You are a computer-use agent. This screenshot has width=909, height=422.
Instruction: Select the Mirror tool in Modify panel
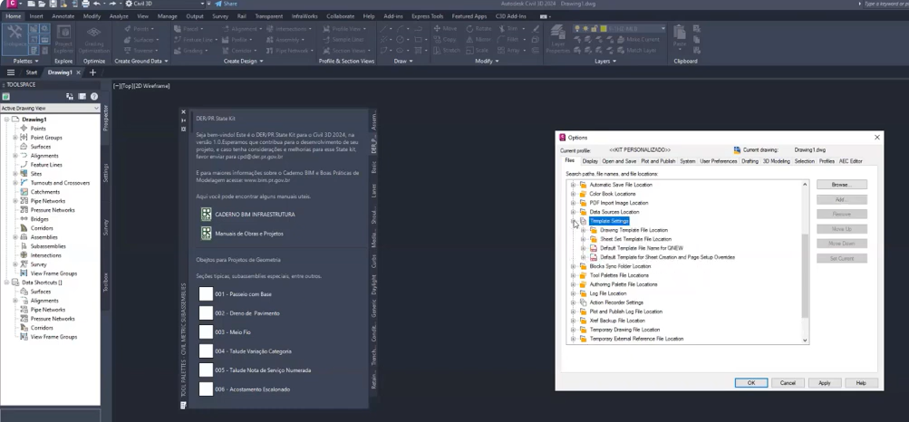(478, 39)
